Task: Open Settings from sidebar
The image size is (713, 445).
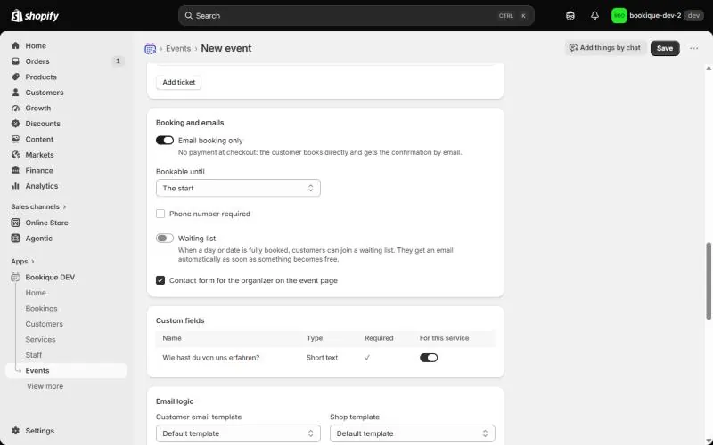Action: point(39,431)
